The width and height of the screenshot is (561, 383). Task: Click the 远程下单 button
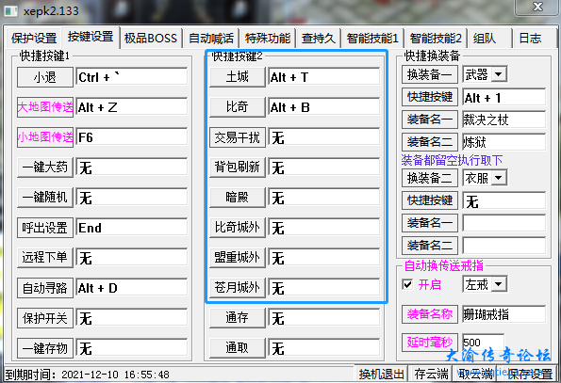pyautogui.click(x=45, y=257)
